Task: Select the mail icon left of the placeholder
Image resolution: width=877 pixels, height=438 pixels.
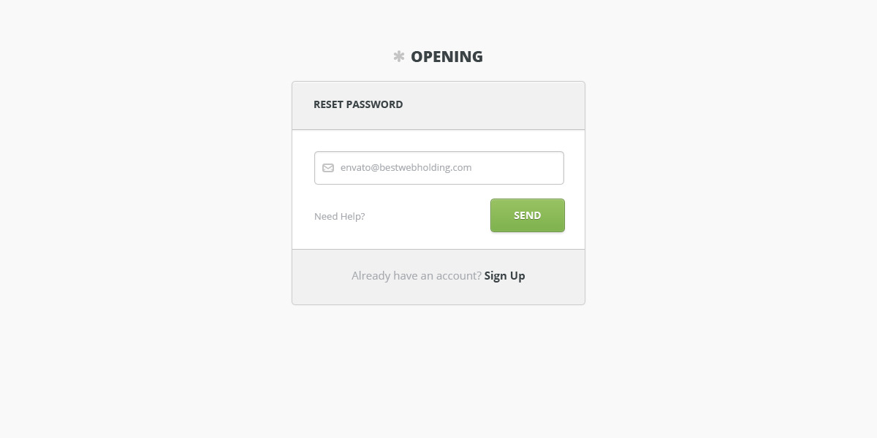Action: coord(328,168)
